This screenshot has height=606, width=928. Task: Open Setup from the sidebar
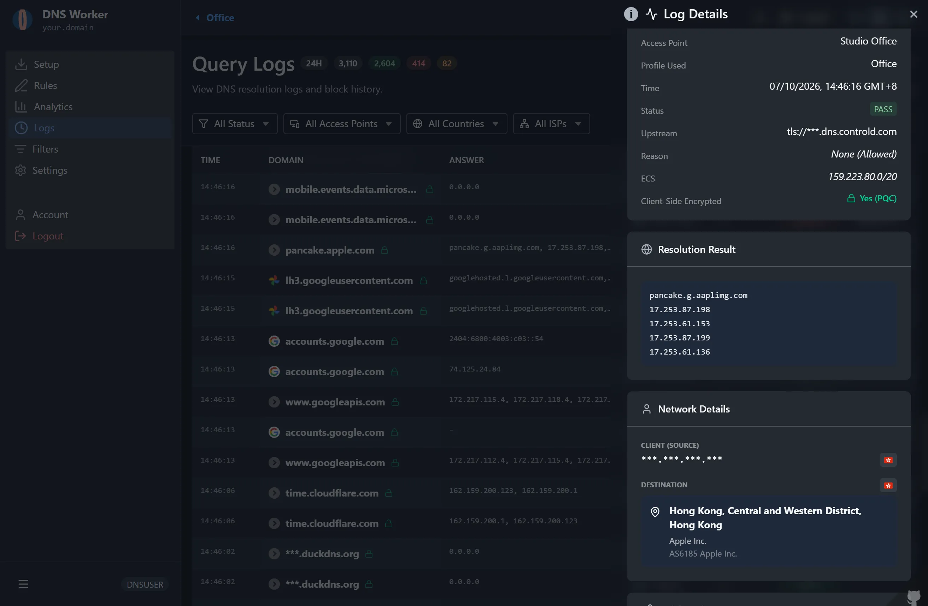point(90,64)
